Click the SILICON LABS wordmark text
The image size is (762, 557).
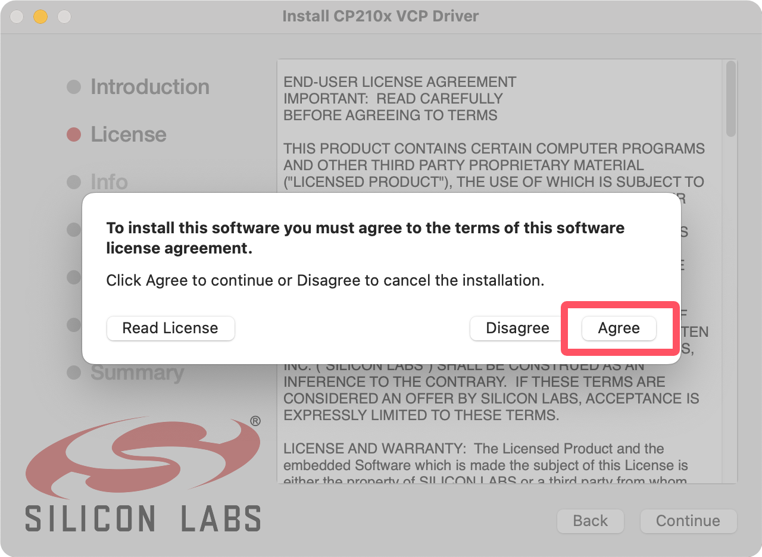[x=143, y=518]
